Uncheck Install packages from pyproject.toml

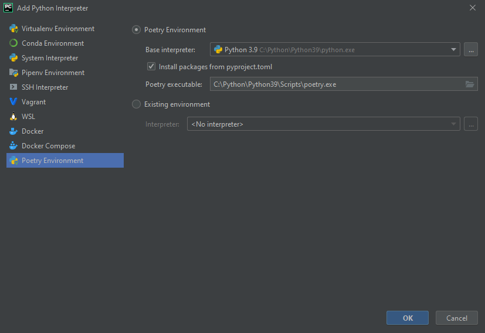tap(151, 67)
